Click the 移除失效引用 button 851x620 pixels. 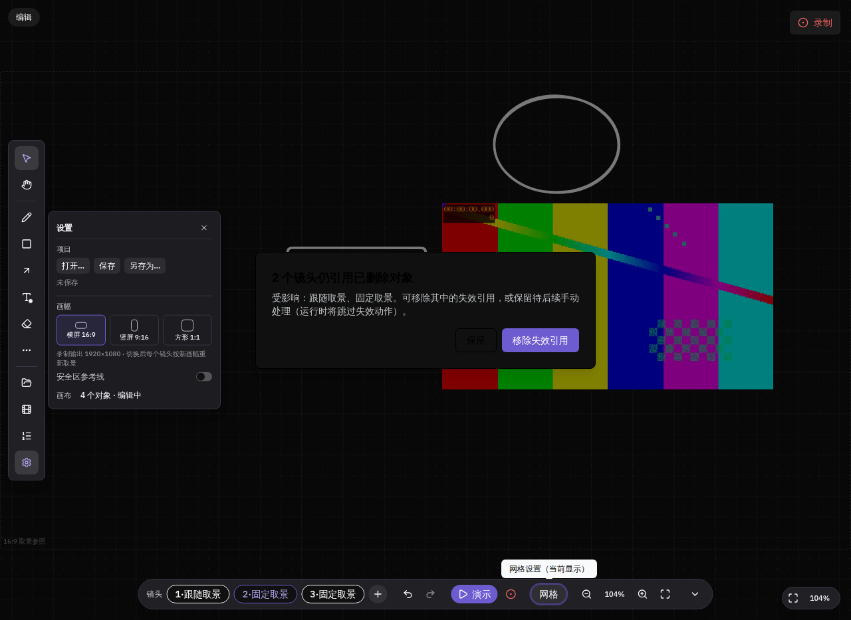[541, 340]
